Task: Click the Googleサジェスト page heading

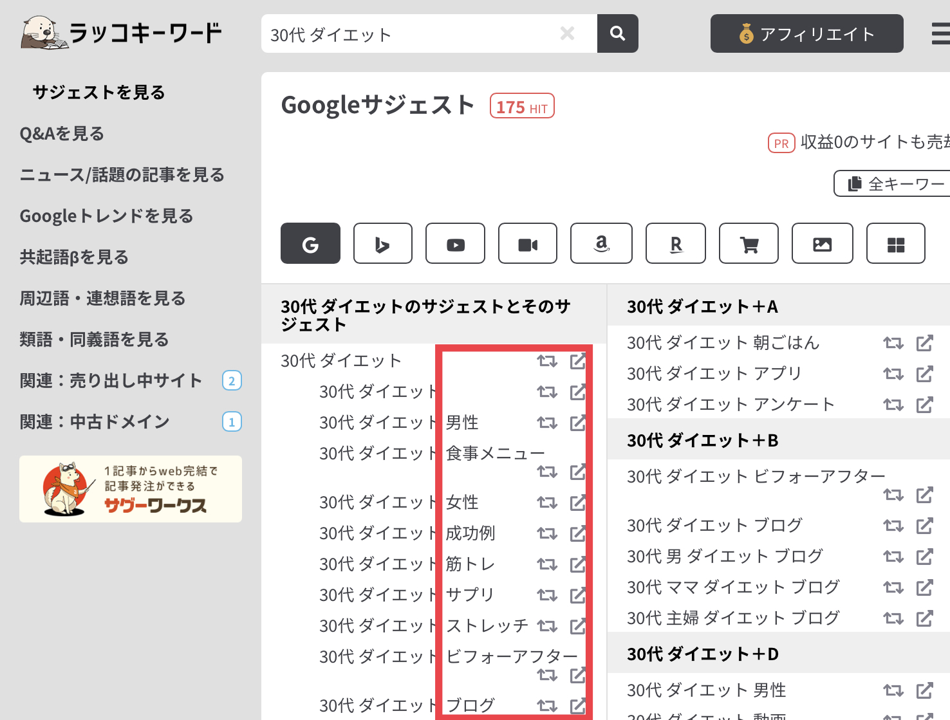Action: pyautogui.click(x=378, y=105)
